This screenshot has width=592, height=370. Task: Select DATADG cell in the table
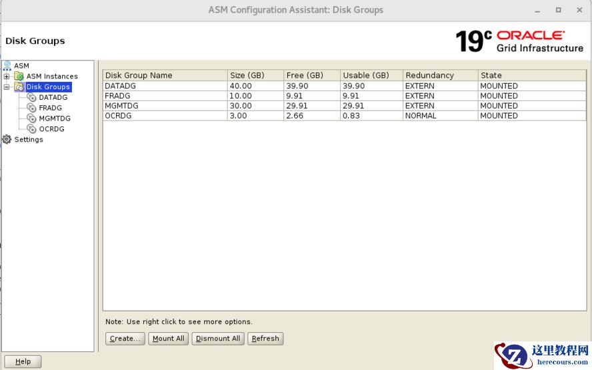point(165,86)
